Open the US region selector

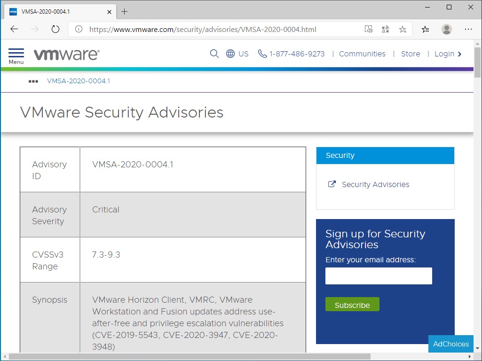tap(237, 54)
